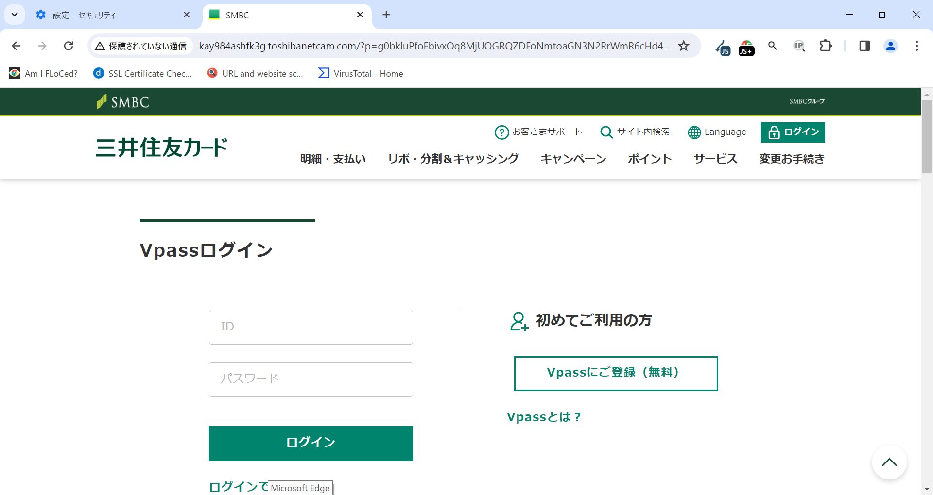Open the Chrome profile avatar
Screen dimensions: 933x495
891,46
